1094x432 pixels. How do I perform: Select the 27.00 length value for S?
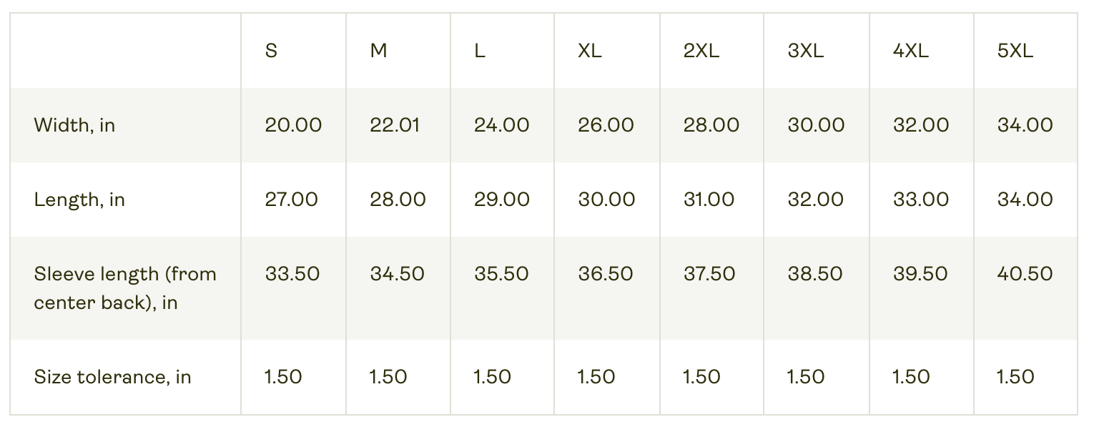tap(292, 200)
